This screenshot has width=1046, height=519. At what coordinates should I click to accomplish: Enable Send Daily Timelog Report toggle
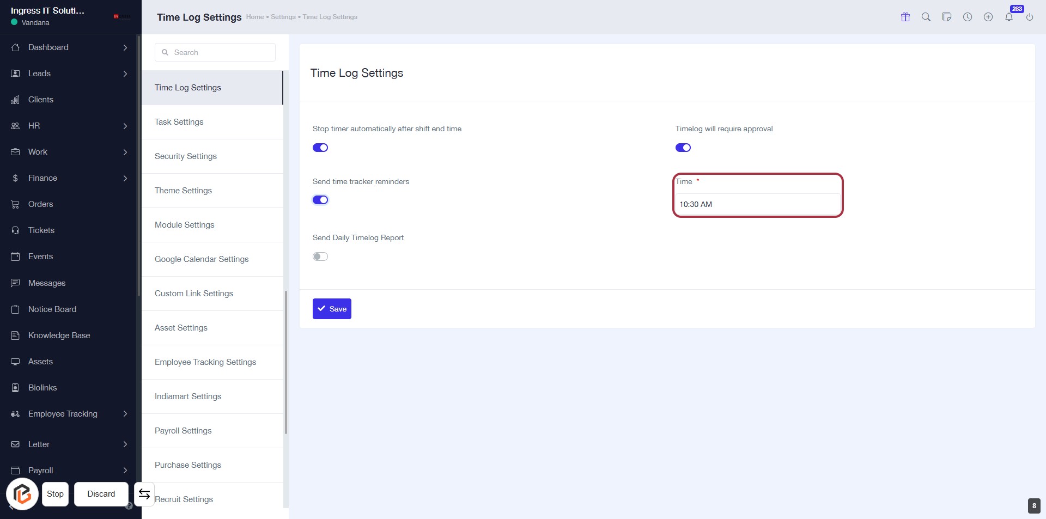point(320,257)
